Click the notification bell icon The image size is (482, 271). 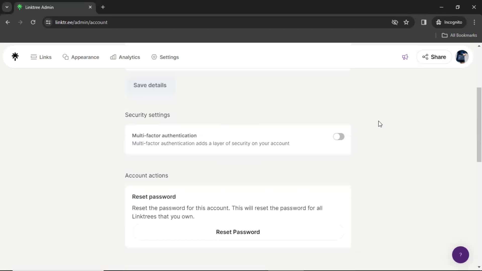pos(405,57)
